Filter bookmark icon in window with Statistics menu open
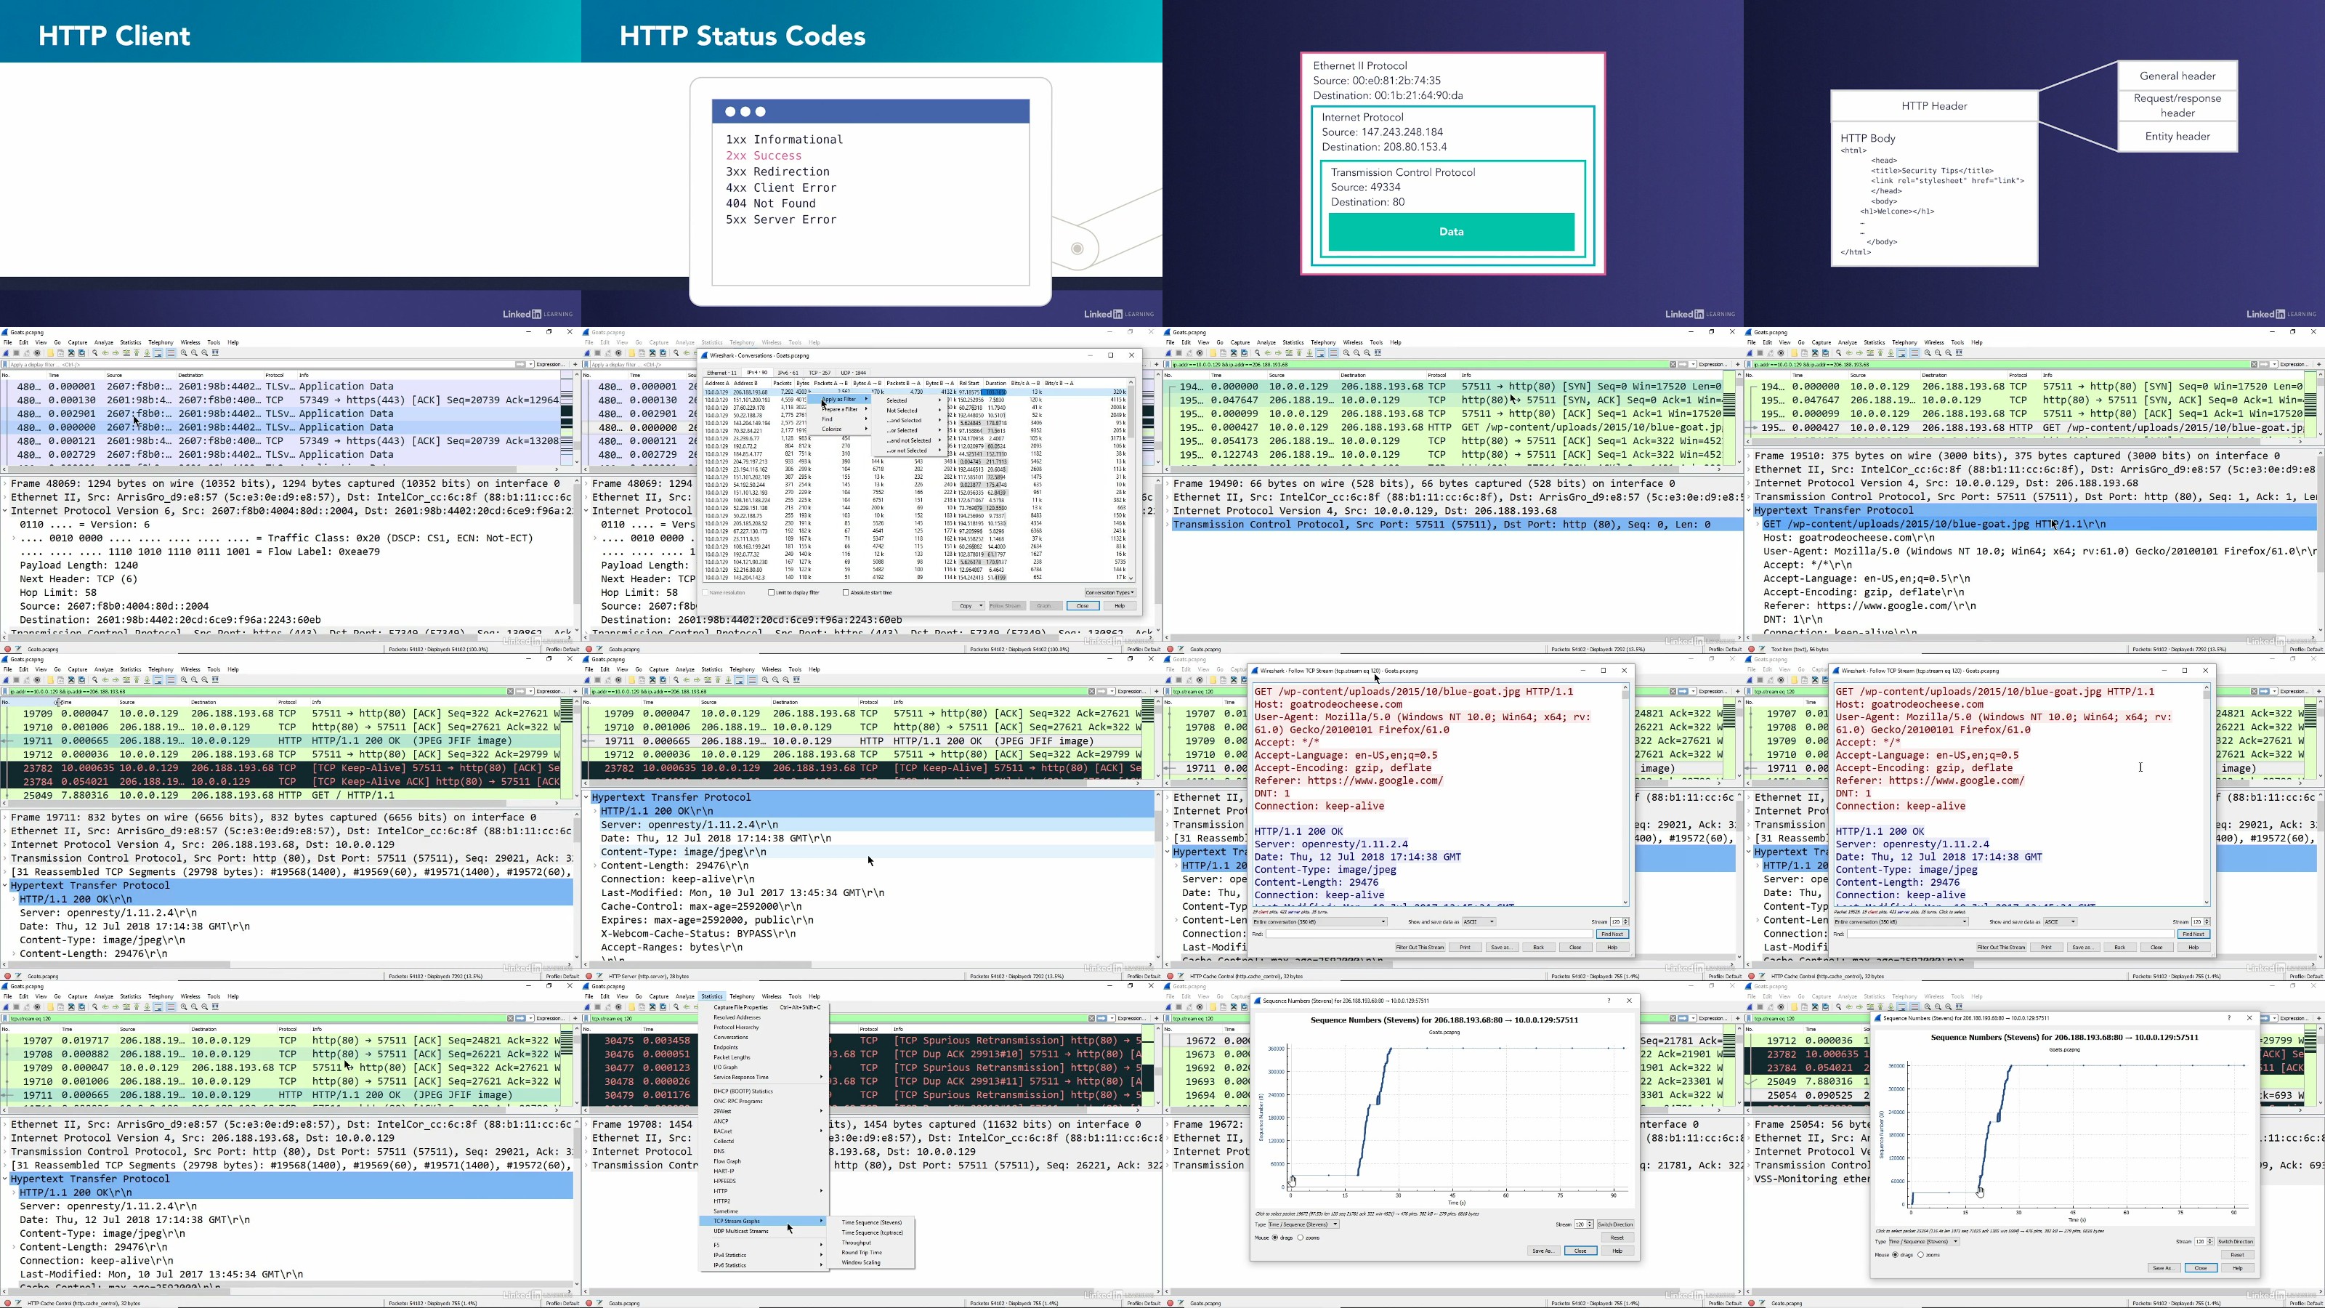The width and height of the screenshot is (2325, 1308). tap(588, 1018)
